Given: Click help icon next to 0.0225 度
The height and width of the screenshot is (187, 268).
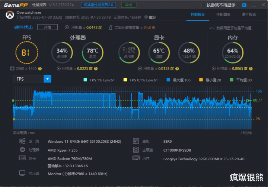Looking at the screenshot, I should [x=96, y=69].
